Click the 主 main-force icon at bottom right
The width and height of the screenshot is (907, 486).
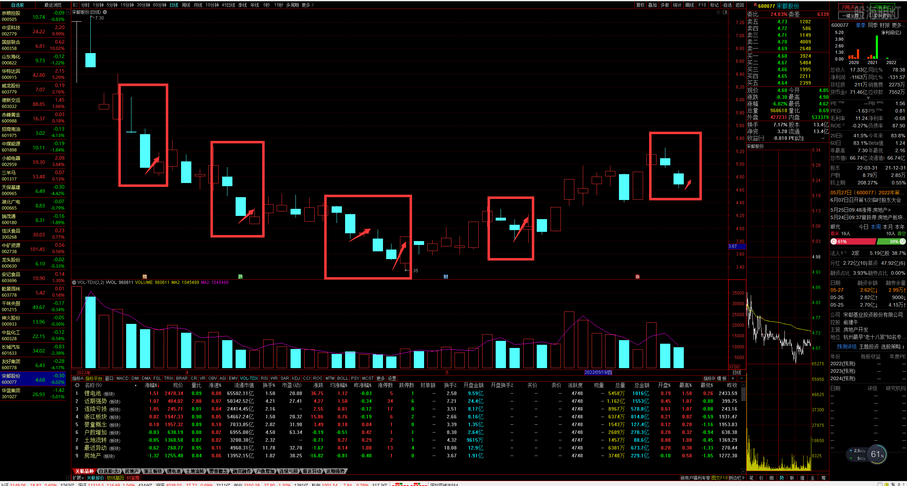click(813, 478)
